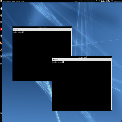Click the temperature reading in top panel
Screen dimensions: 122x122
pos(77,2)
